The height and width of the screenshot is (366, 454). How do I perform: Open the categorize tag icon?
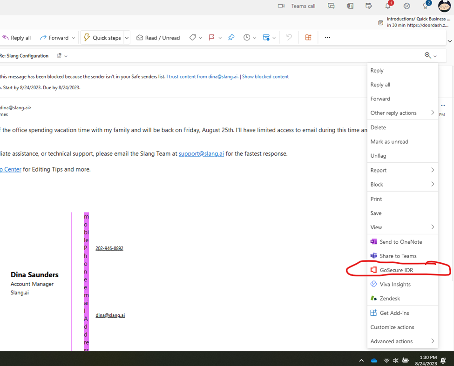pos(193,38)
